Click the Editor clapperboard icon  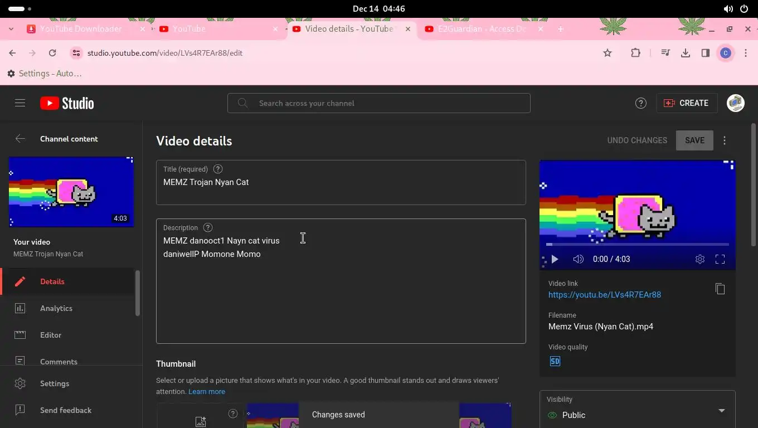tap(20, 335)
